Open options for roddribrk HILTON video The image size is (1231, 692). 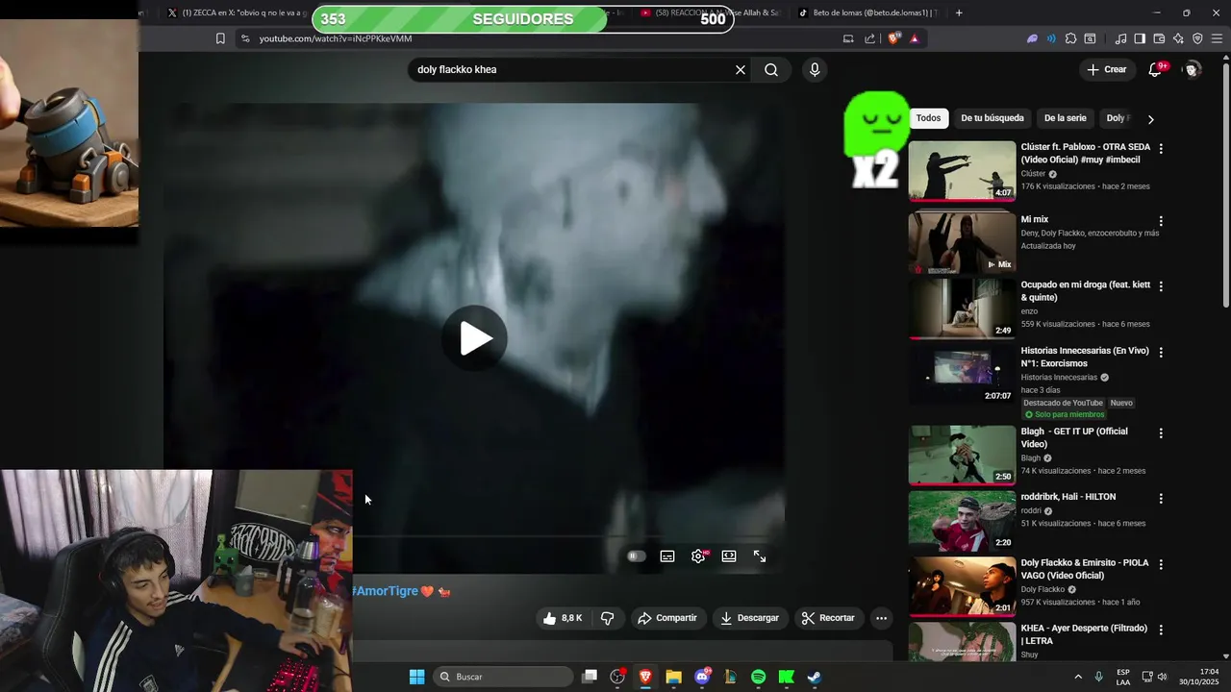(x=1161, y=499)
